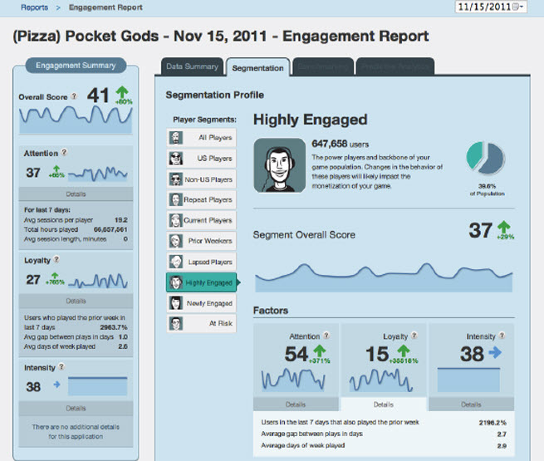The height and width of the screenshot is (461, 544).
Task: Click the population pie chart
Action: tap(486, 158)
